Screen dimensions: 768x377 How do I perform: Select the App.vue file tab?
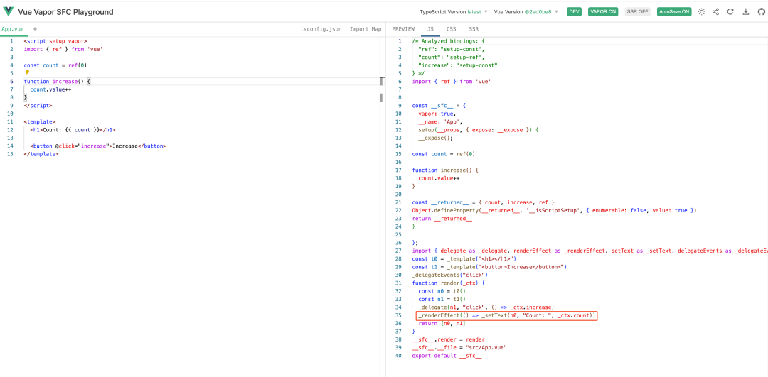(14, 29)
